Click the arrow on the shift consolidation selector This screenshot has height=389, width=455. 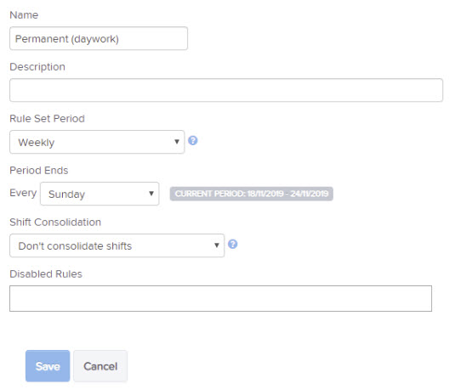[x=217, y=245]
